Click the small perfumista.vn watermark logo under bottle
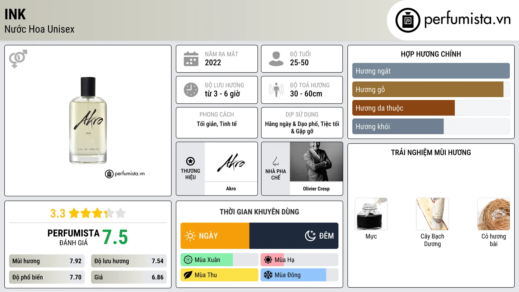This screenshot has width=519, height=292. [x=125, y=174]
